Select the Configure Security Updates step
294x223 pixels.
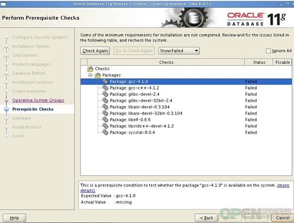[x=40, y=37]
